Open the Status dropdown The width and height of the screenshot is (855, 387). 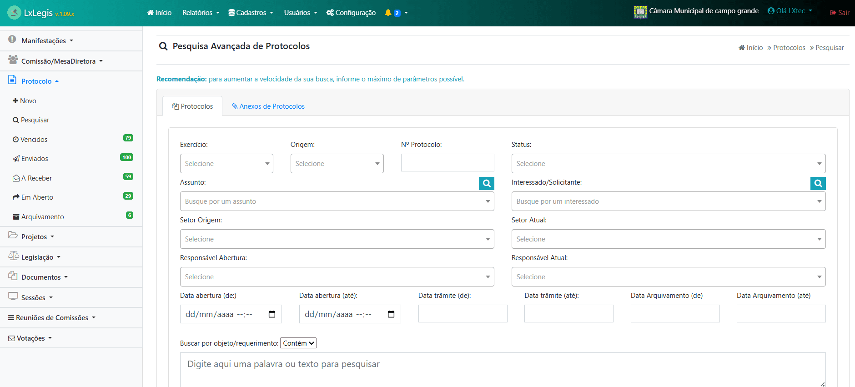click(x=668, y=164)
